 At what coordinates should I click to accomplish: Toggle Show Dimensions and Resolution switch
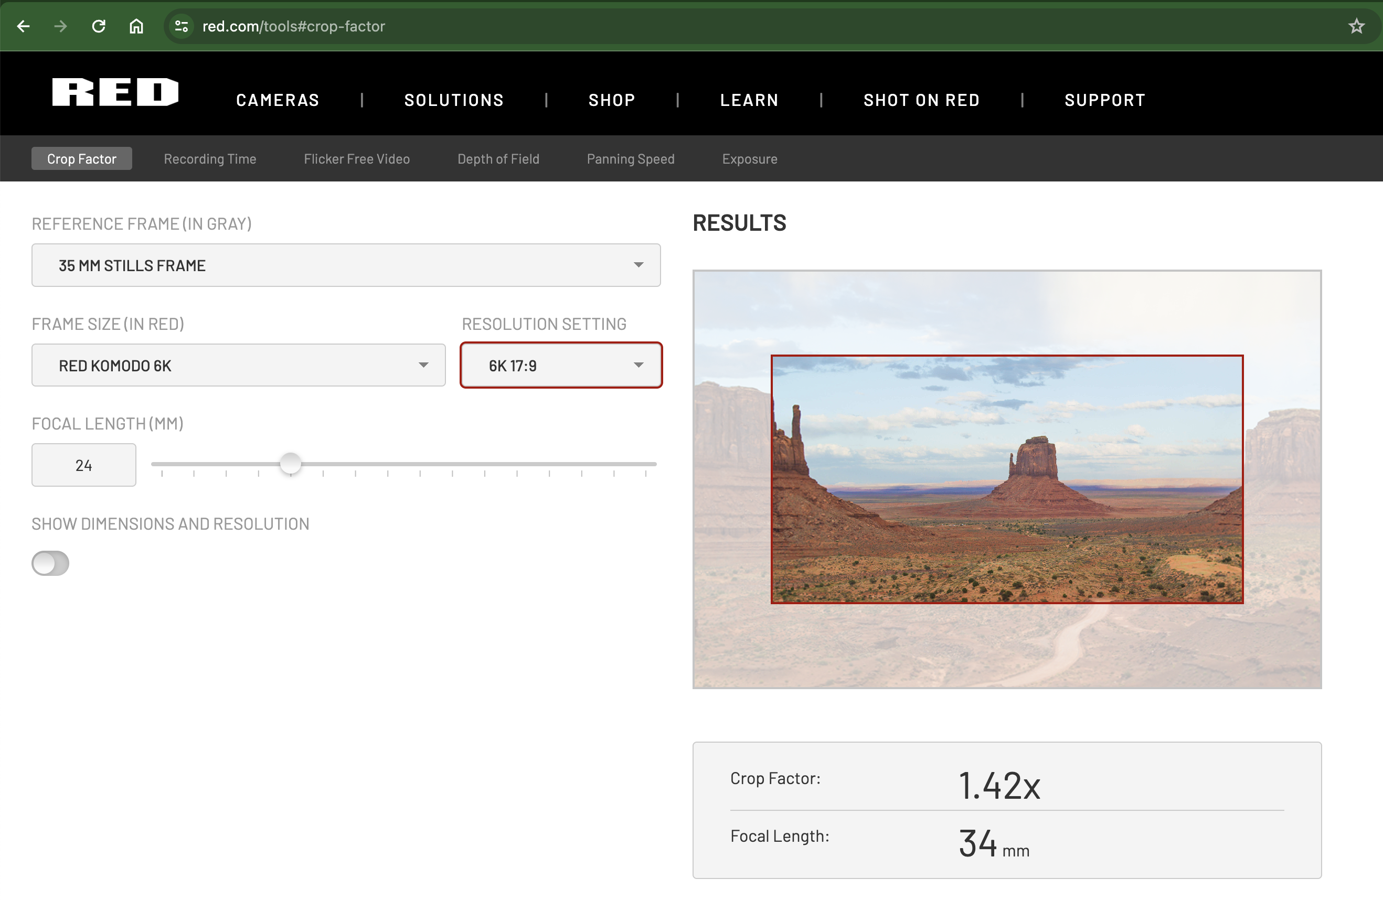[x=50, y=563]
